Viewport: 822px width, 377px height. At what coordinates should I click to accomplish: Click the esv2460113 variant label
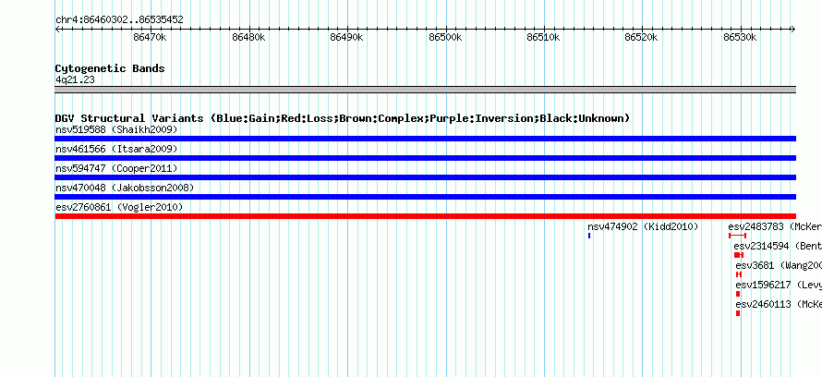pyautogui.click(x=779, y=305)
